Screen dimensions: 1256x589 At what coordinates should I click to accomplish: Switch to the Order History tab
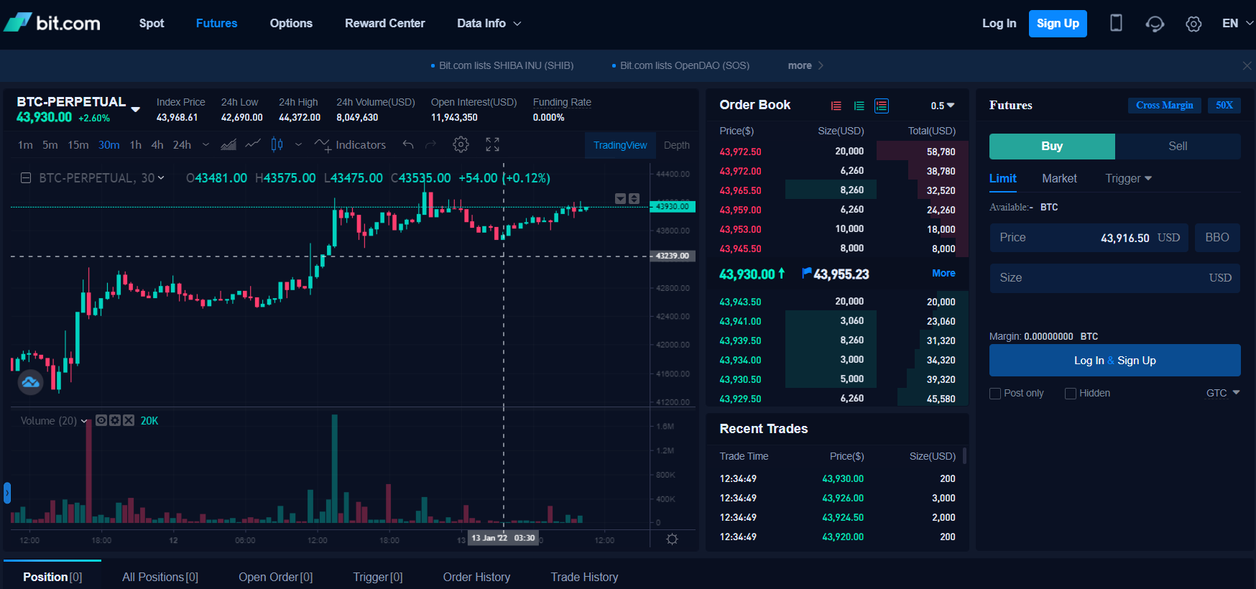click(476, 577)
